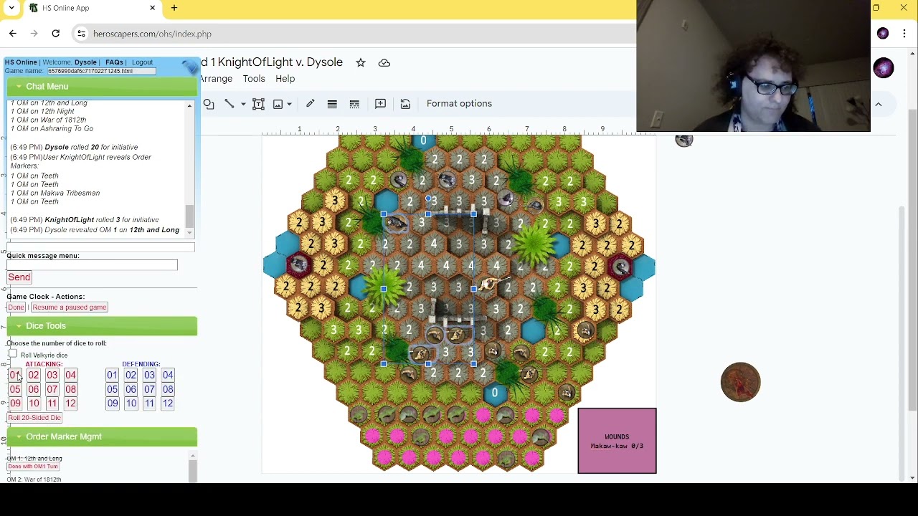The height and width of the screenshot is (516, 918).
Task: Click the site info icon in address bar
Action: click(82, 34)
